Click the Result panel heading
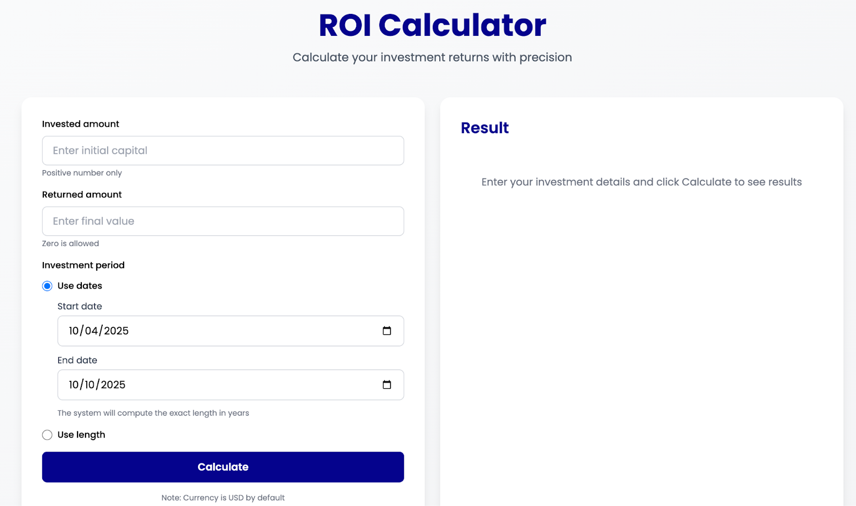 tap(485, 128)
